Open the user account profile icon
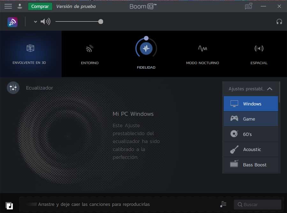Image resolution: width=287 pixels, height=213 pixels. click(19, 6)
